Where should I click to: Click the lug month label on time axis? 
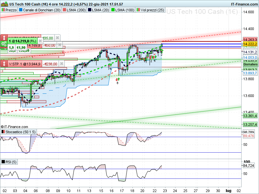(229, 191)
